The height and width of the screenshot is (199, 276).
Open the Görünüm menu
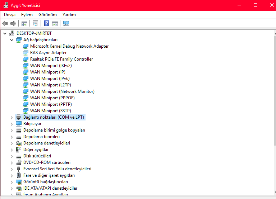coord(47,15)
